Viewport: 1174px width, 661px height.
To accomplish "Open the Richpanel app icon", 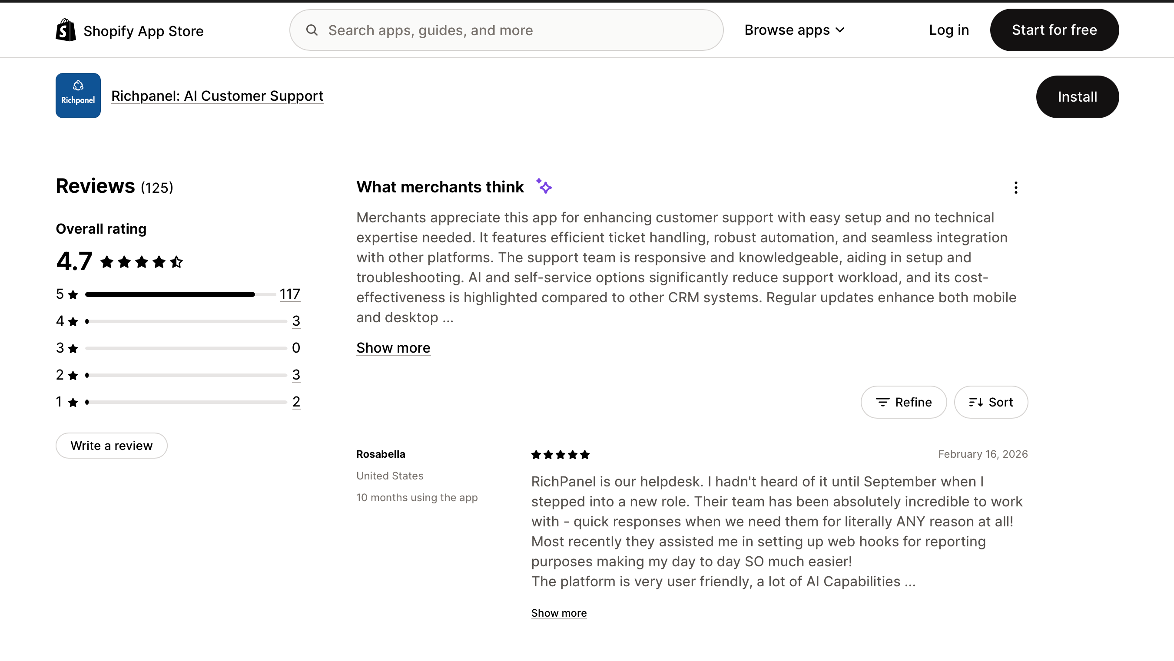I will pyautogui.click(x=78, y=96).
